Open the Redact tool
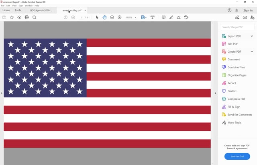The width and height of the screenshot is (257, 165). click(x=229, y=83)
